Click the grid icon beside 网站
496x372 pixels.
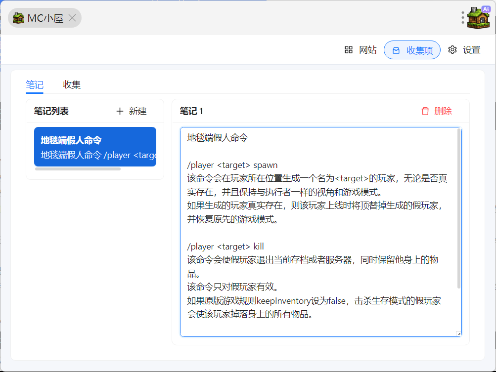click(x=349, y=50)
